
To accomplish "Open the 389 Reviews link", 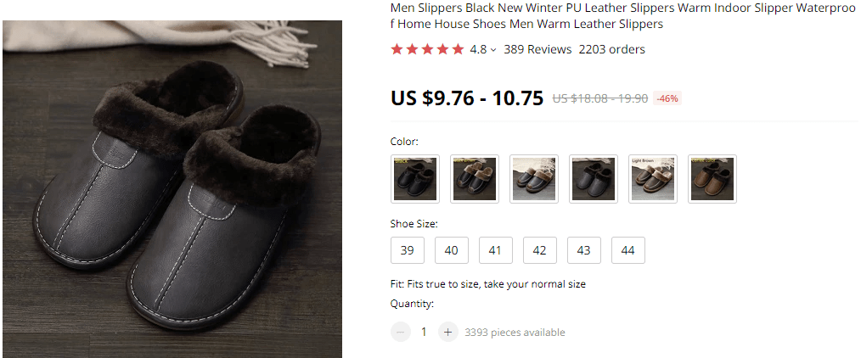I will 537,49.
